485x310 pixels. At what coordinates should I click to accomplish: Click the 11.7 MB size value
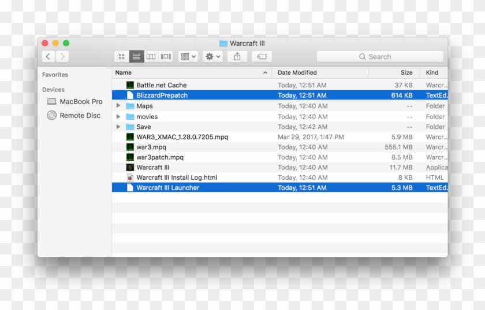[401, 167]
